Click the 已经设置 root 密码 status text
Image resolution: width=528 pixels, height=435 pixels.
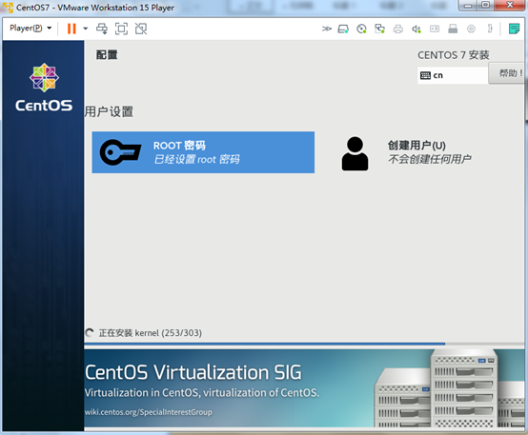click(197, 159)
